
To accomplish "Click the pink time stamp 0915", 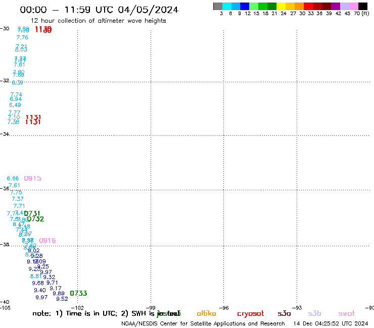I will [x=33, y=178].
